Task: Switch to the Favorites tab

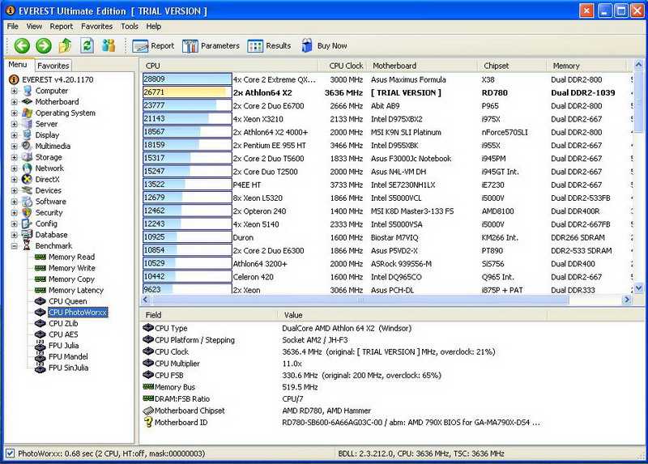Action: pyautogui.click(x=53, y=66)
